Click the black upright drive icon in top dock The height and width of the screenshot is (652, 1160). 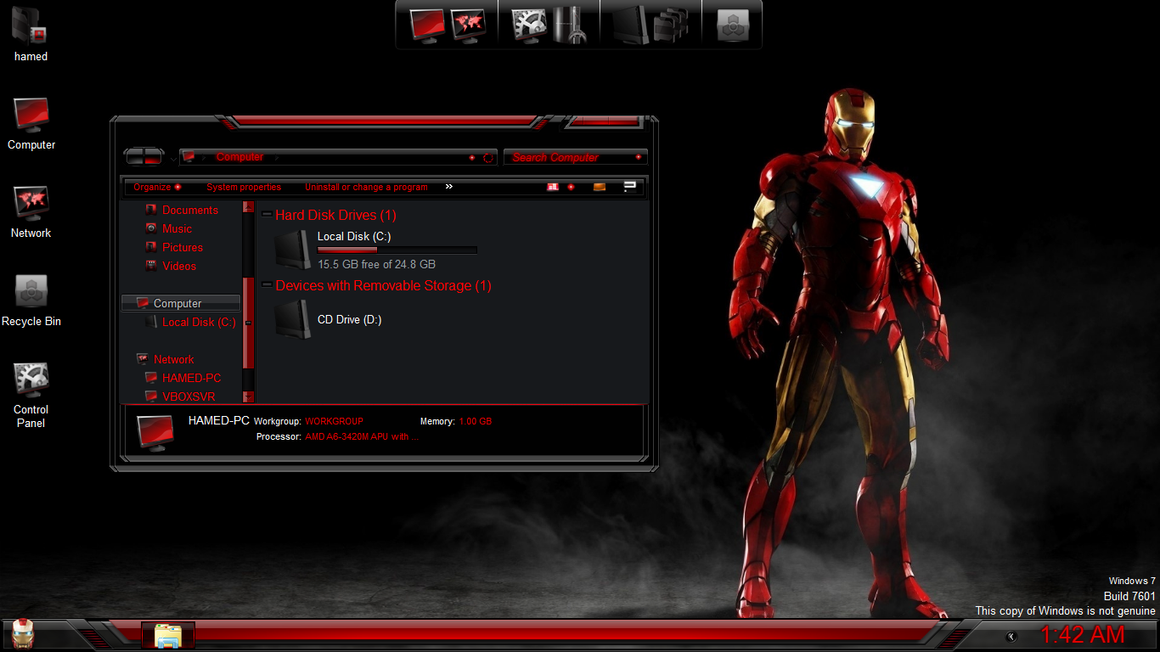631,24
